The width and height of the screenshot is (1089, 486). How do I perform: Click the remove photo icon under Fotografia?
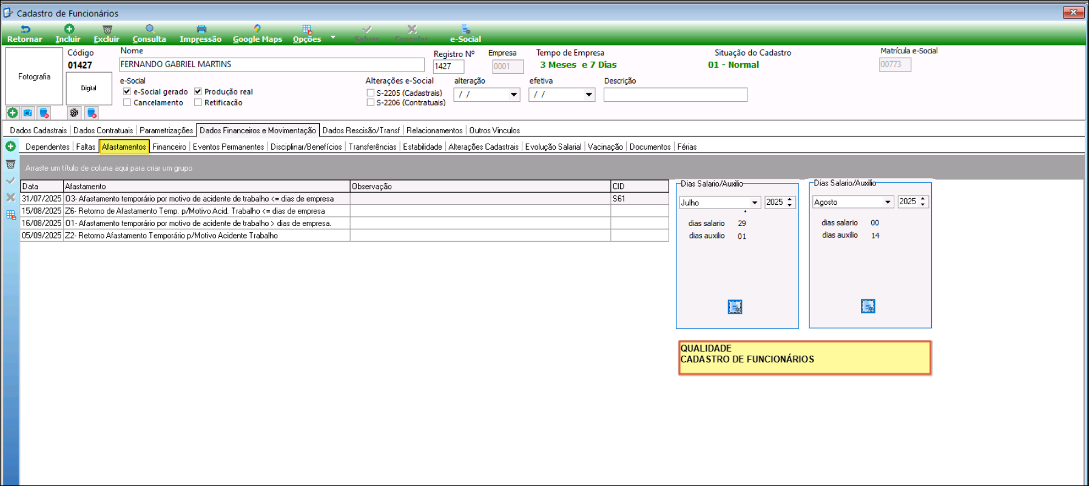point(44,113)
